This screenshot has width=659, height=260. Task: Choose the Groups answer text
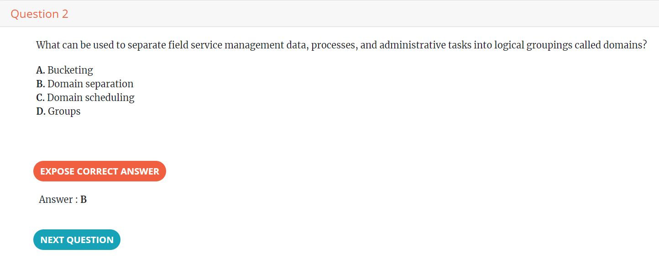tap(64, 111)
